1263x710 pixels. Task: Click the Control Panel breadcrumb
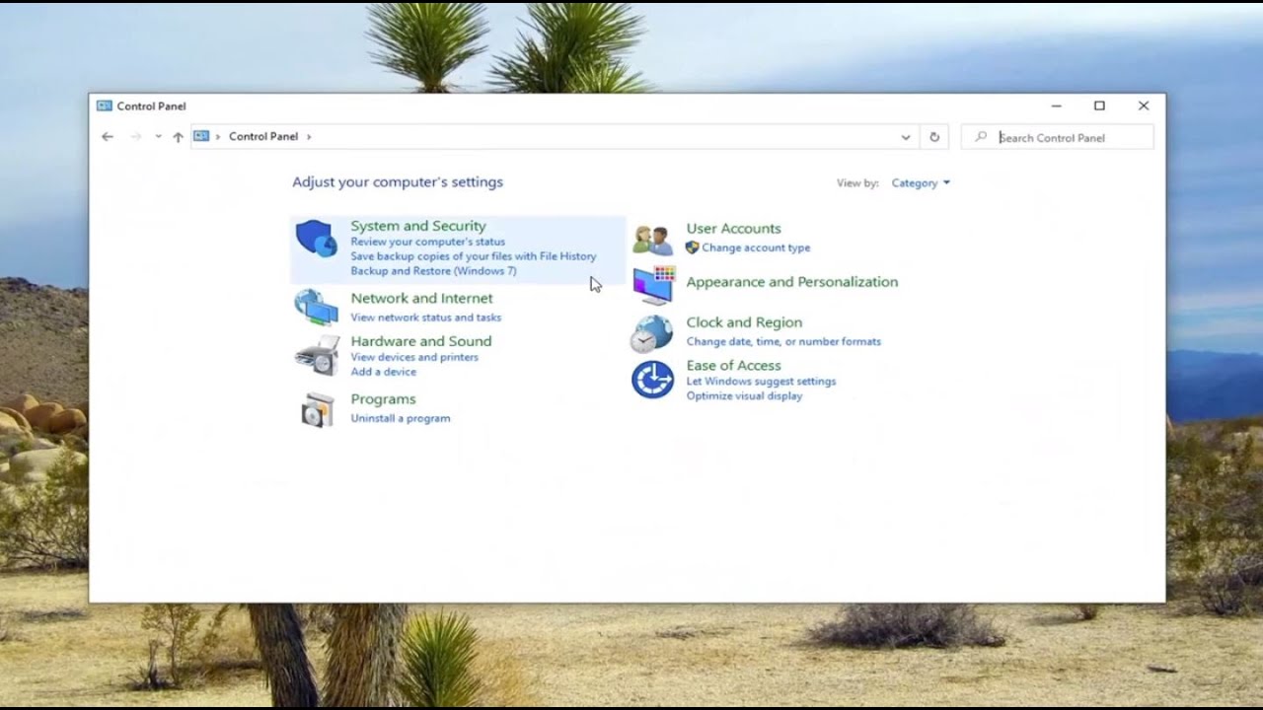(263, 136)
